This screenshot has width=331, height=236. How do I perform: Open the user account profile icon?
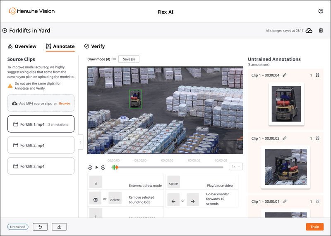pyautogui.click(x=321, y=11)
